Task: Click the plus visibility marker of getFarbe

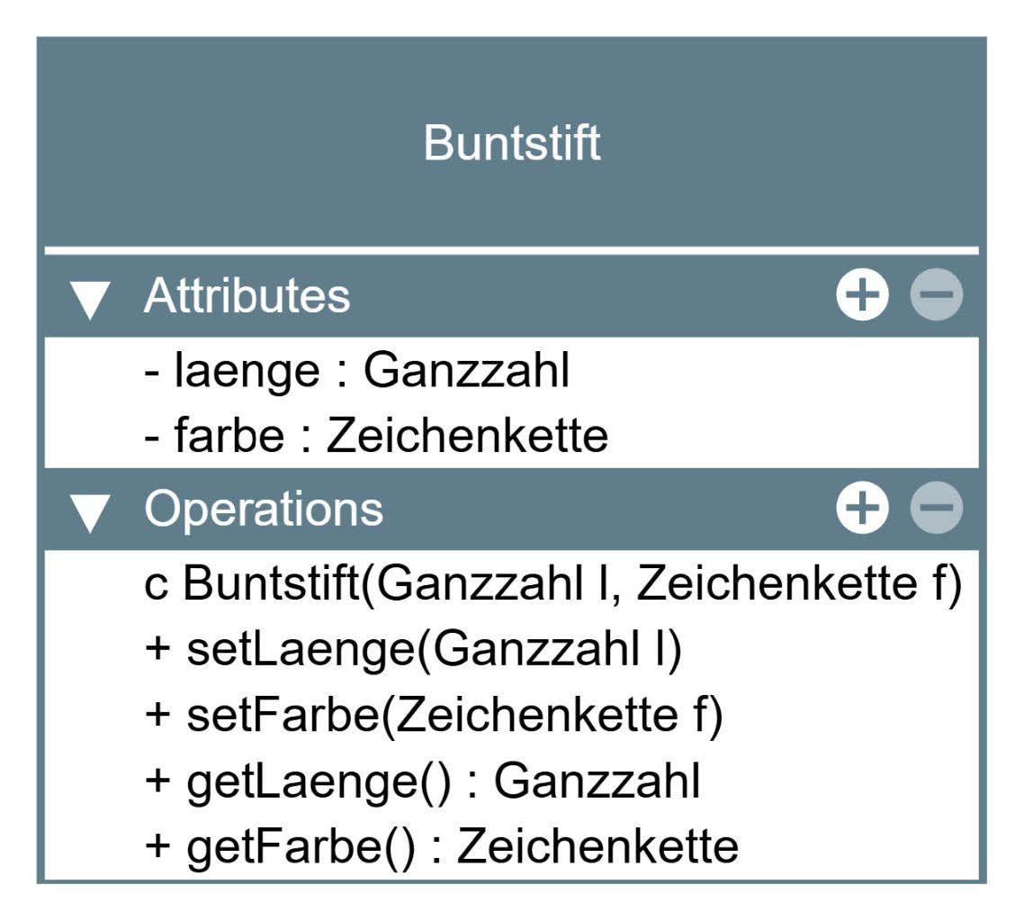Action: [x=157, y=846]
